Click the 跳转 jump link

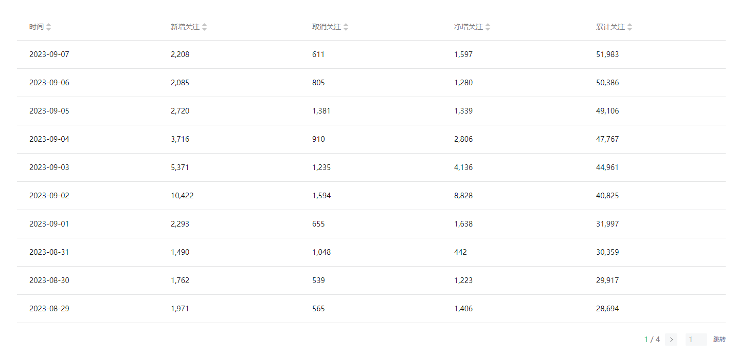tap(720, 340)
